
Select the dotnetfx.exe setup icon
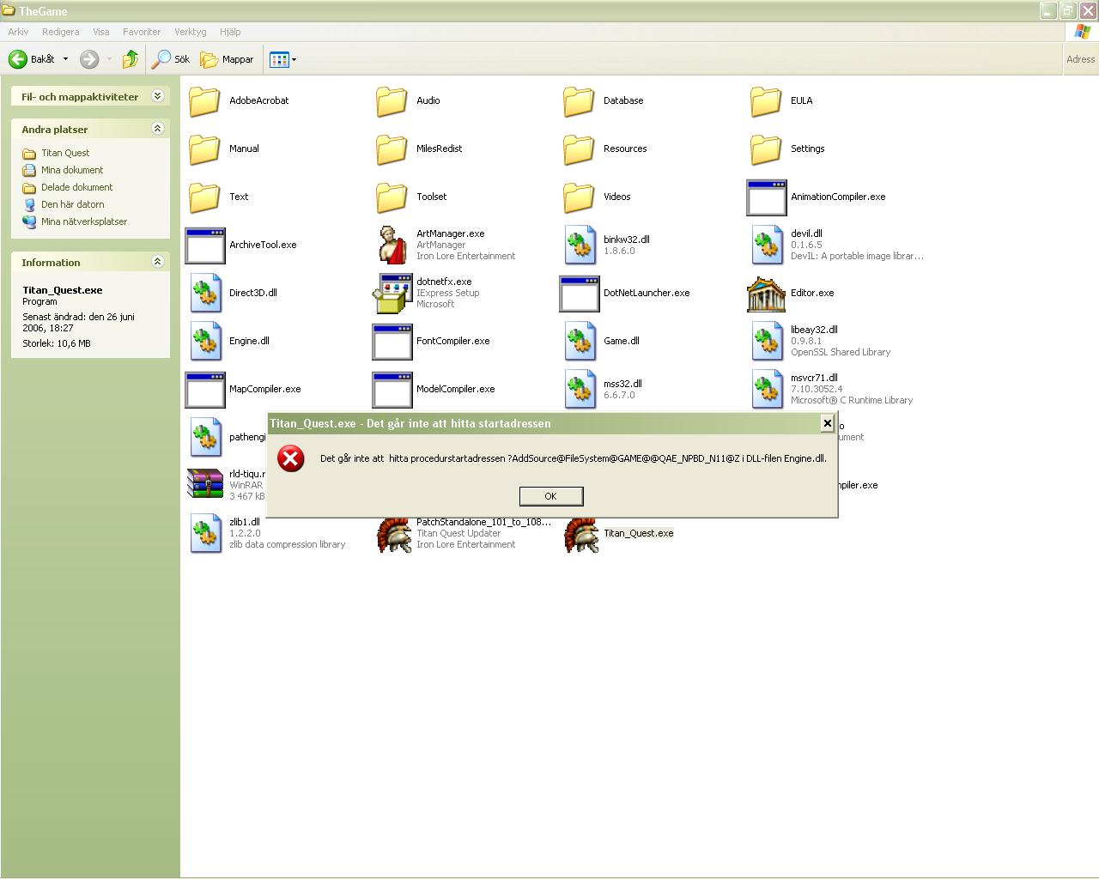coord(392,294)
